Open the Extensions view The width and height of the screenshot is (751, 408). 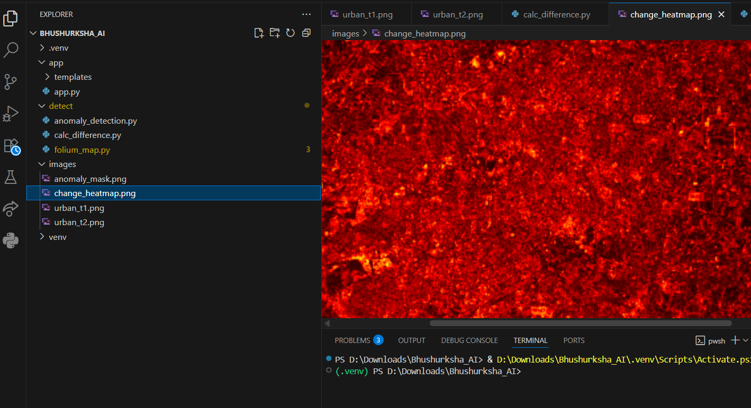11,146
